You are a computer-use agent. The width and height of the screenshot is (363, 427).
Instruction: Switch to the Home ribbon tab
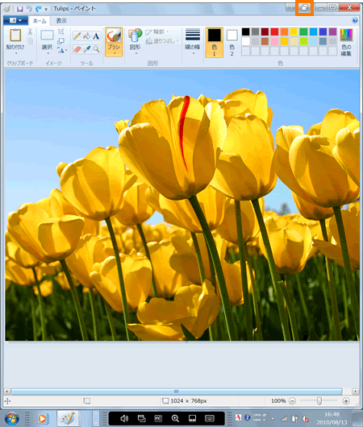(x=40, y=21)
